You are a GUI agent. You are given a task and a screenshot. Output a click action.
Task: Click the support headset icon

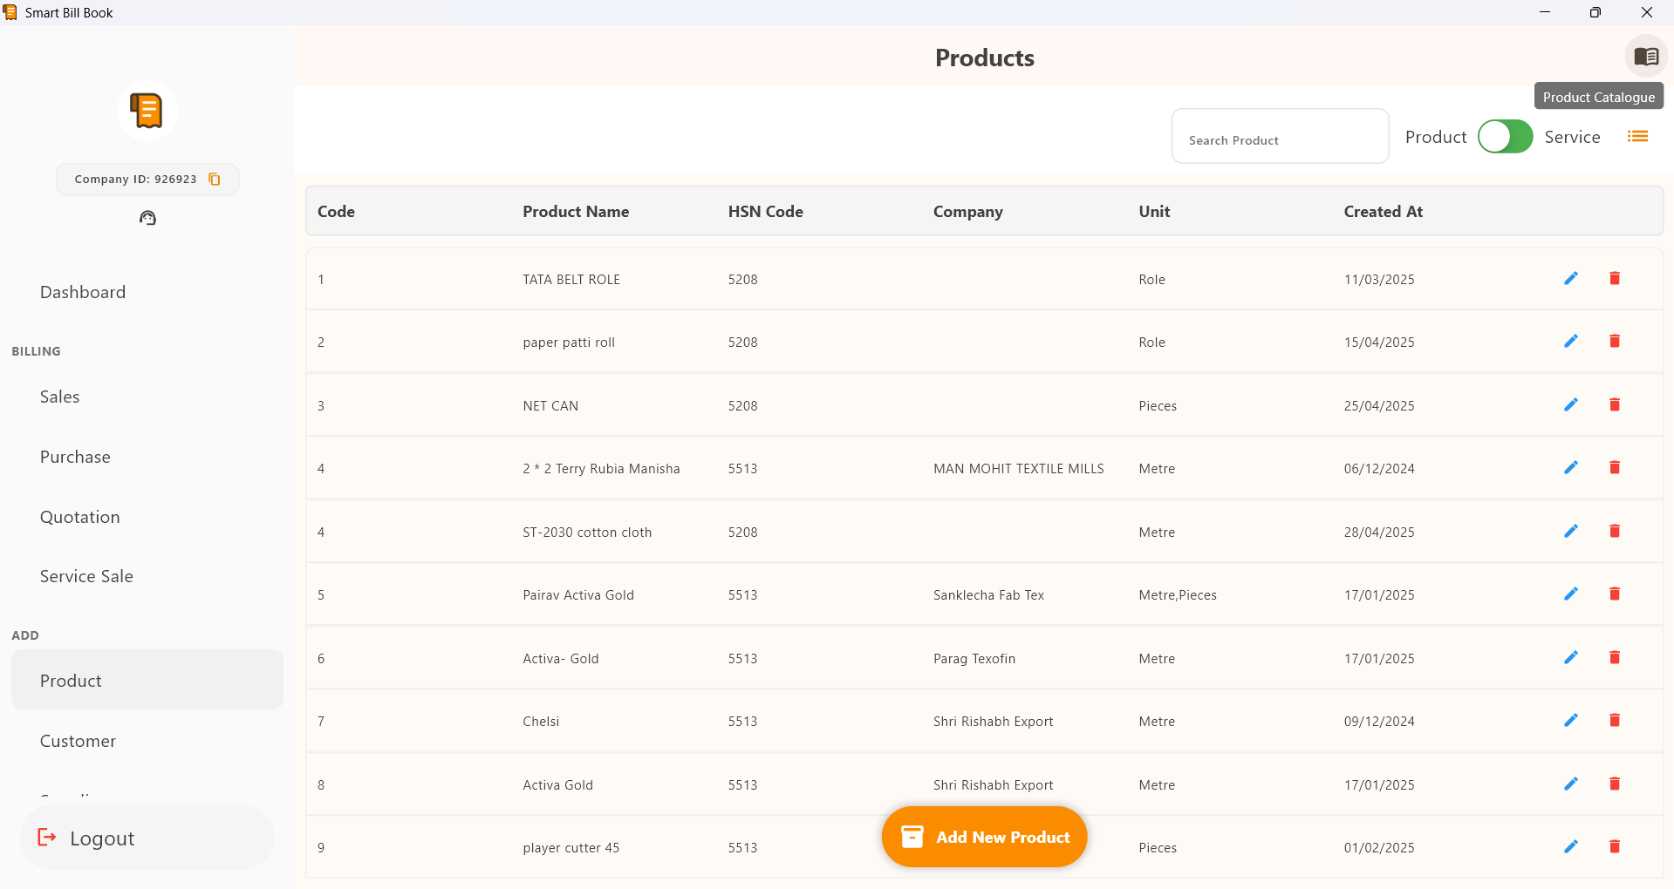147,218
